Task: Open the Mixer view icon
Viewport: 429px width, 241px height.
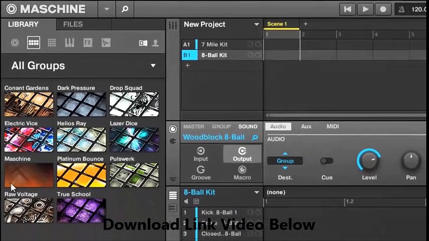Action: coord(173,25)
